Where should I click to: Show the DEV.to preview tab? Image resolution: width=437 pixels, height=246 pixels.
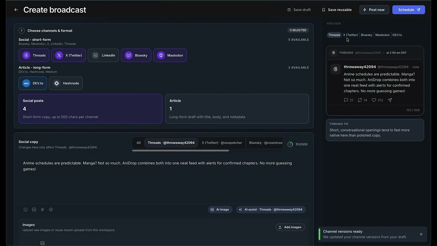[397, 35]
